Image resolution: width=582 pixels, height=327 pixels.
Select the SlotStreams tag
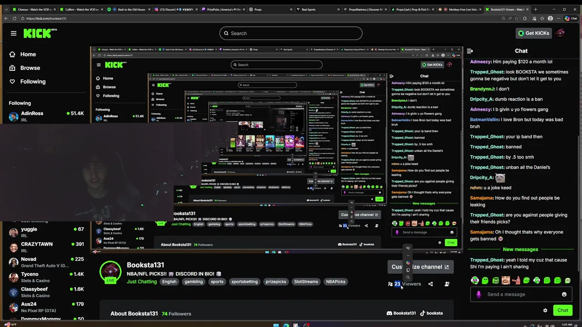[x=306, y=282]
